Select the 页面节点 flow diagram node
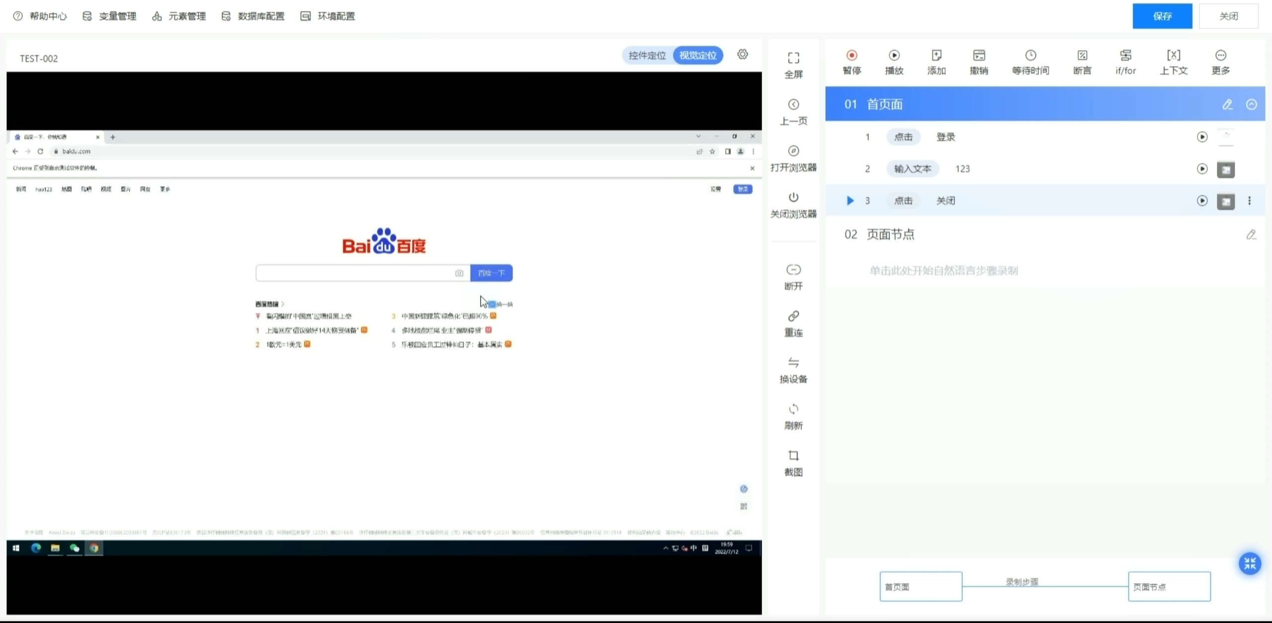 1169,587
